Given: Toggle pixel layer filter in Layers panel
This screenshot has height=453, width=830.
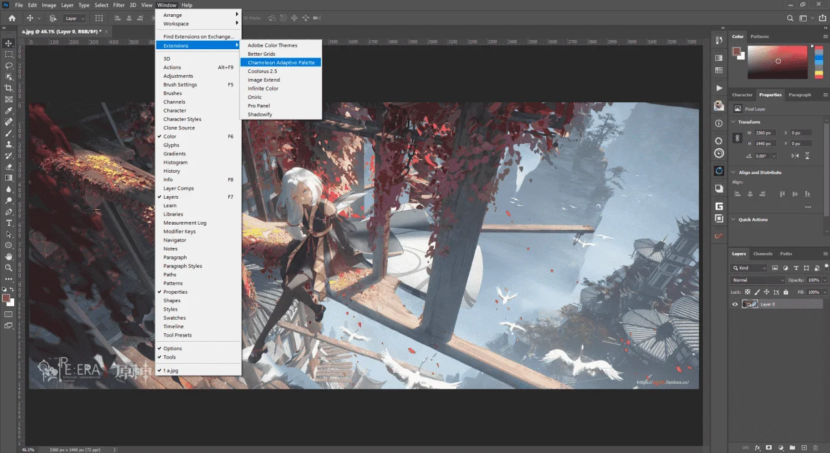Looking at the screenshot, I should 776,268.
